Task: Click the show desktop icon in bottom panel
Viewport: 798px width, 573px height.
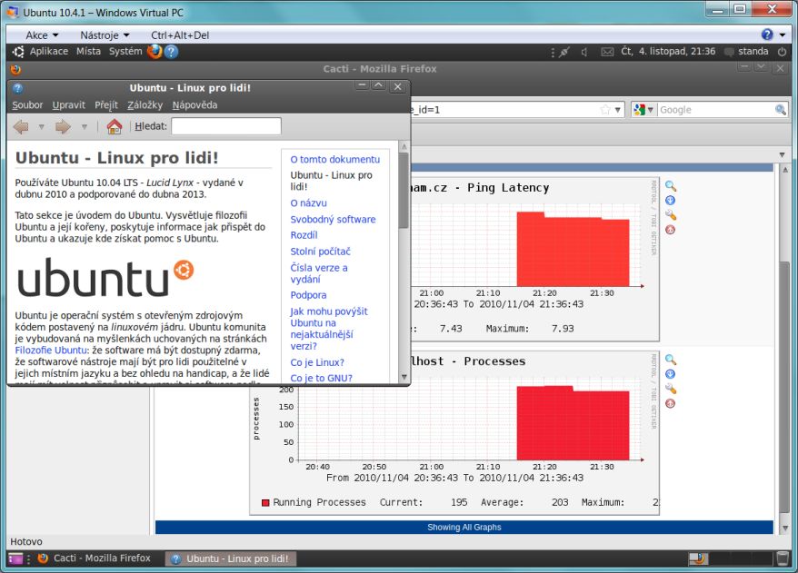Action: [15, 558]
